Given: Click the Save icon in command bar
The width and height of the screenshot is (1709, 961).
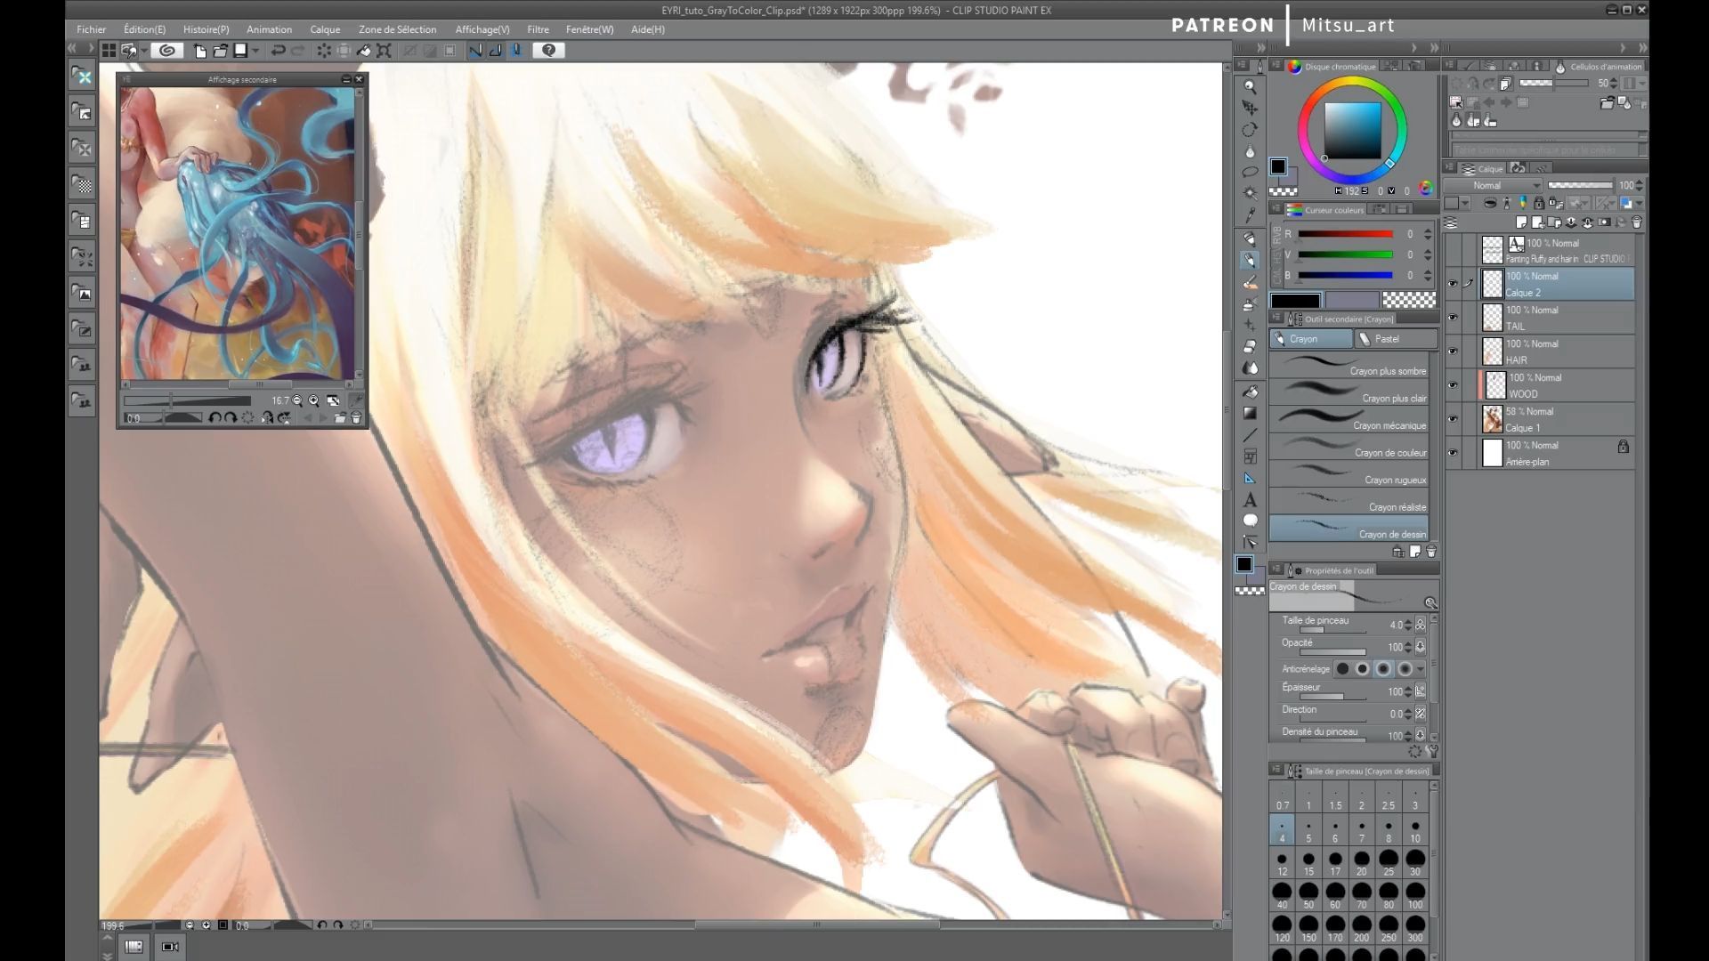Looking at the screenshot, I should (240, 51).
